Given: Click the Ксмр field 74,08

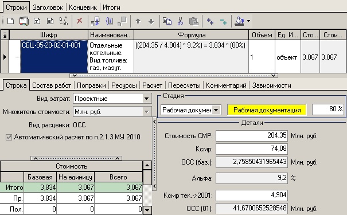Looking at the screenshot, I should [252, 148].
